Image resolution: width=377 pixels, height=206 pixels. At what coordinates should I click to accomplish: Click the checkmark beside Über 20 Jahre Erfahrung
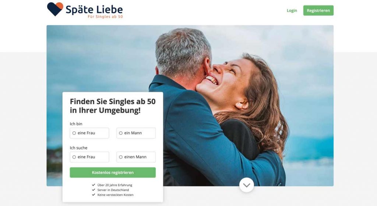pos(94,185)
